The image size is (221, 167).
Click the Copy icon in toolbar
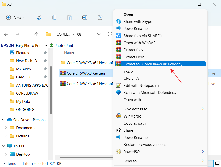click(x=54, y=18)
